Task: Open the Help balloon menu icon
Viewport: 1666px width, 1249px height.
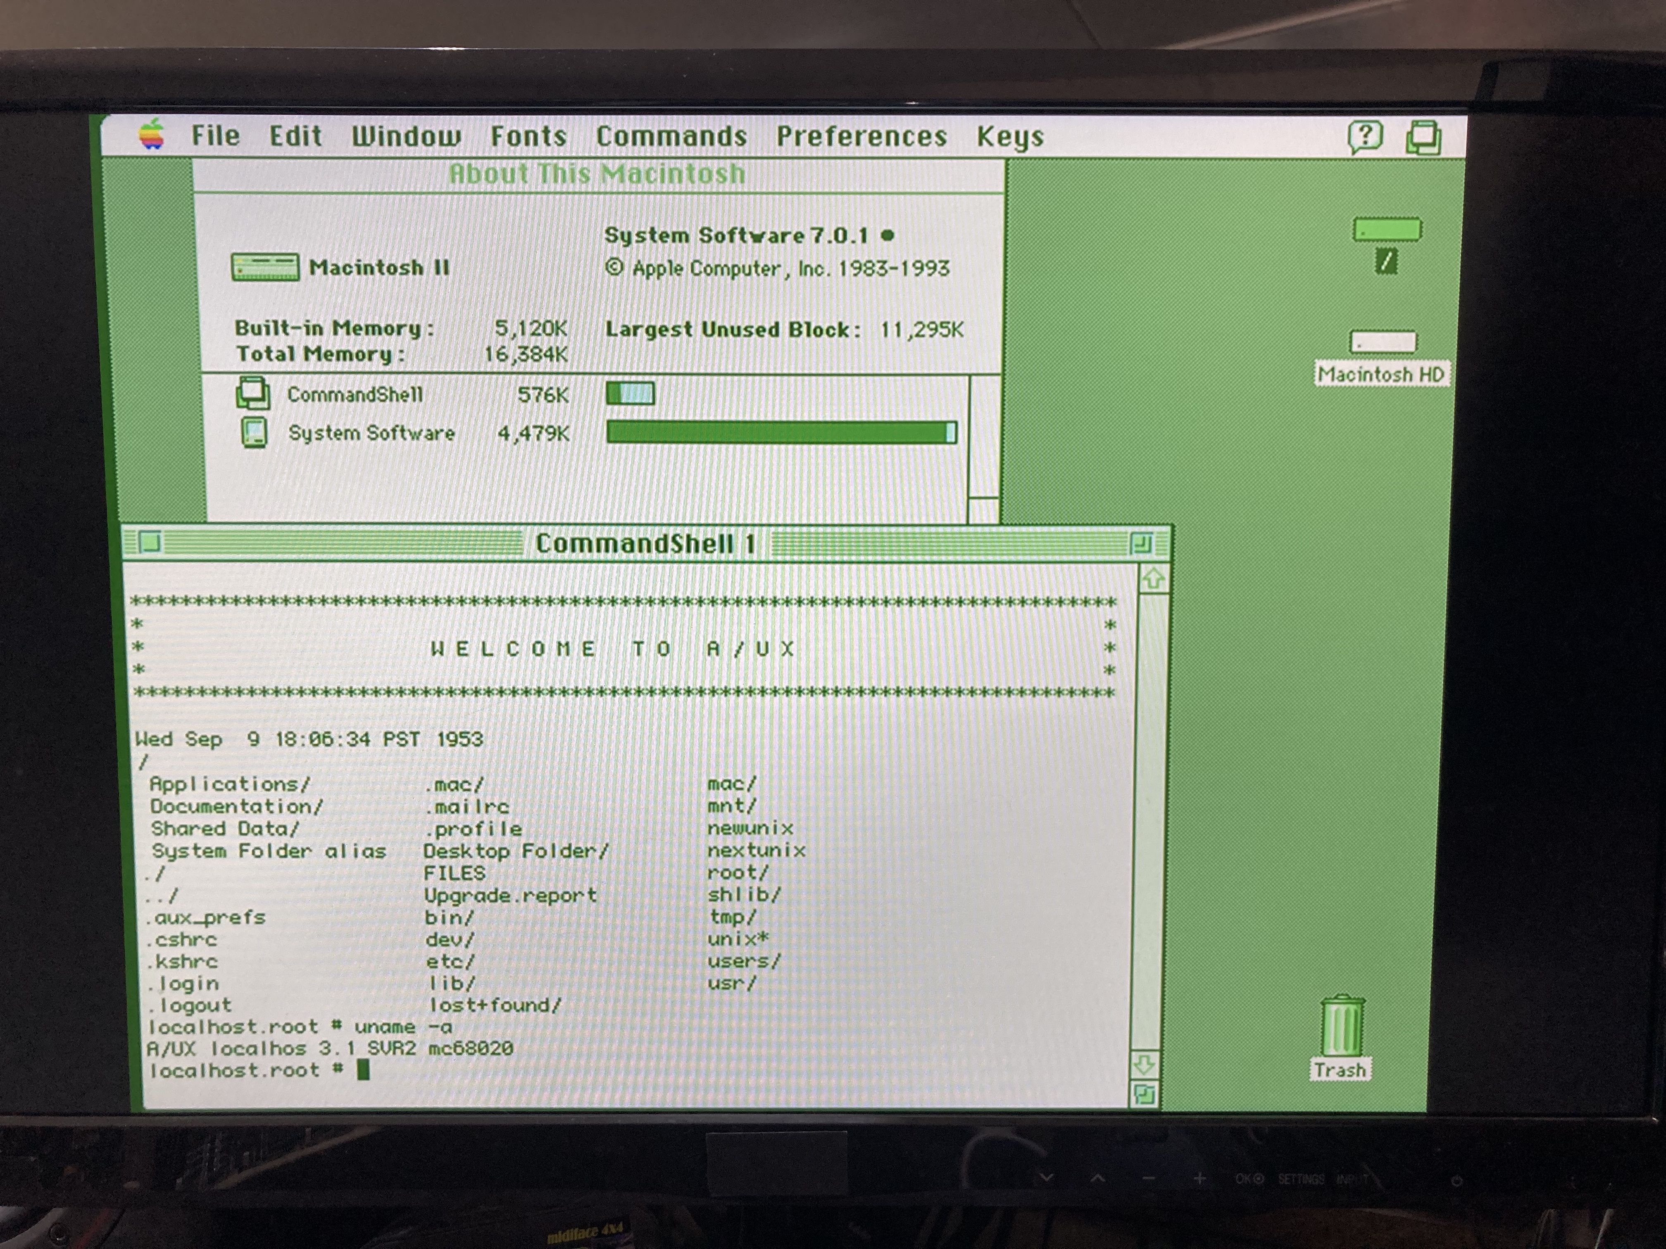Action: [x=1365, y=137]
